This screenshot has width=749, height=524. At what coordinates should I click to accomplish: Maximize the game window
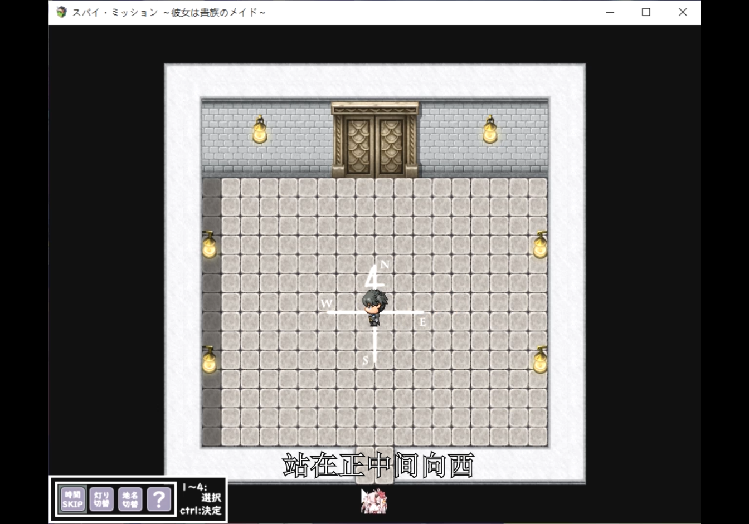[646, 12]
